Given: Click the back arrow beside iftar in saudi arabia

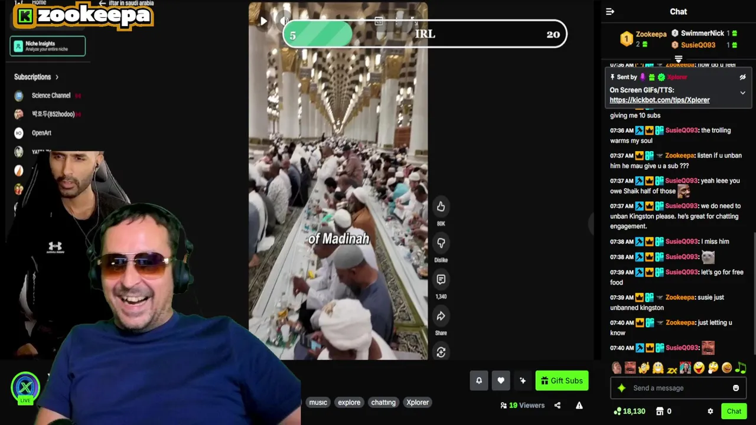Looking at the screenshot, I should pos(102,4).
